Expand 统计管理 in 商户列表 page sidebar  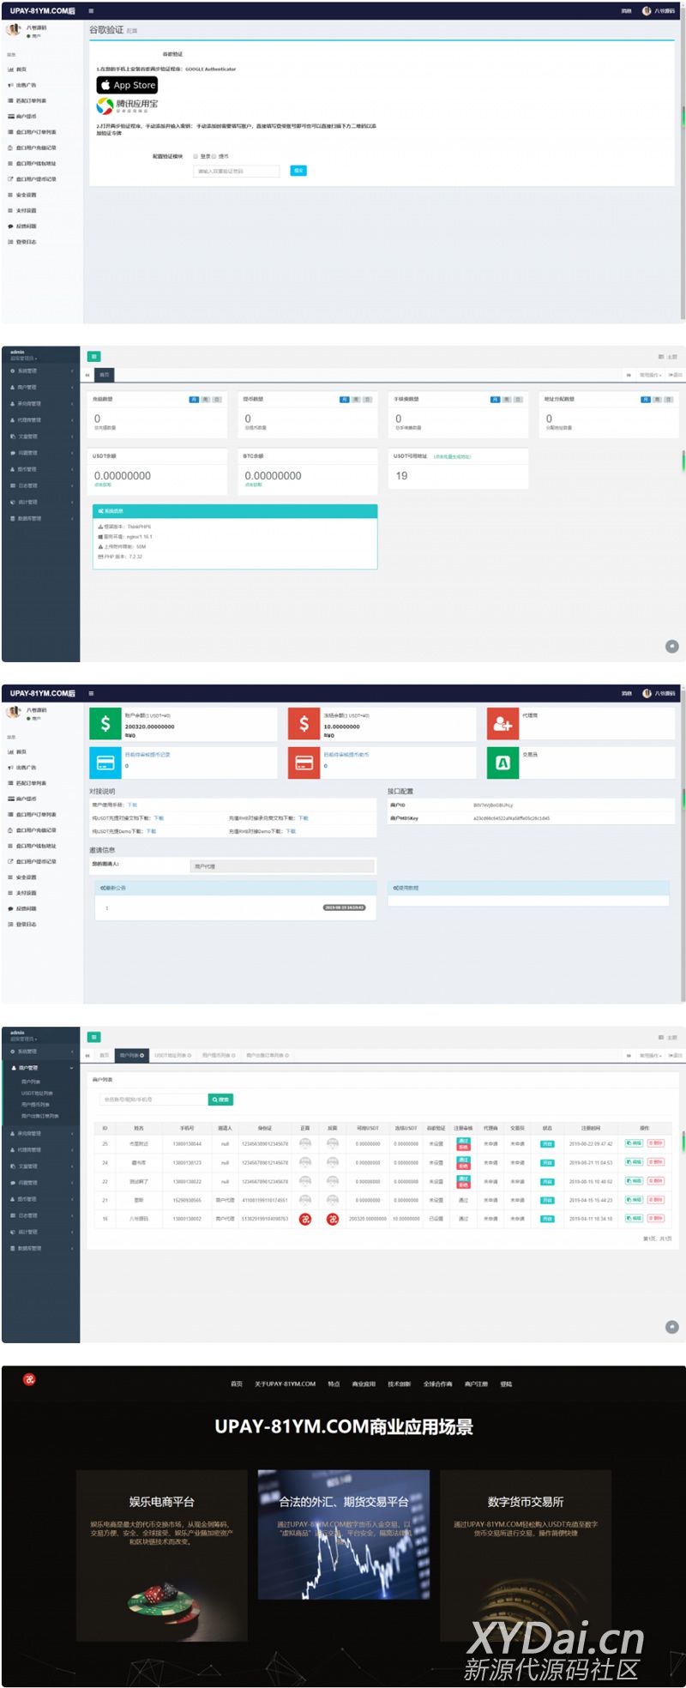[x=40, y=1232]
